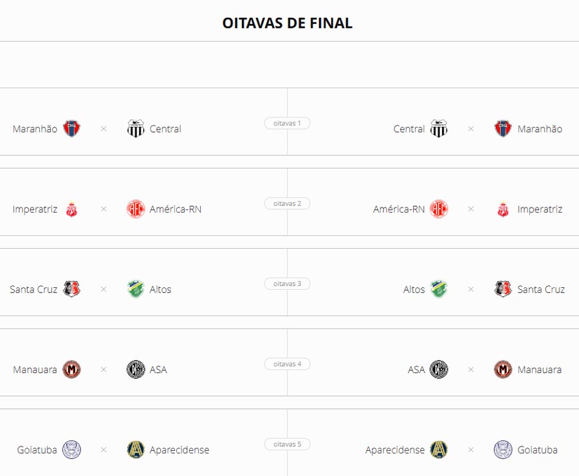Viewport: 579px width, 476px height.
Task: Select the oitavas 1 label
Action: click(288, 123)
